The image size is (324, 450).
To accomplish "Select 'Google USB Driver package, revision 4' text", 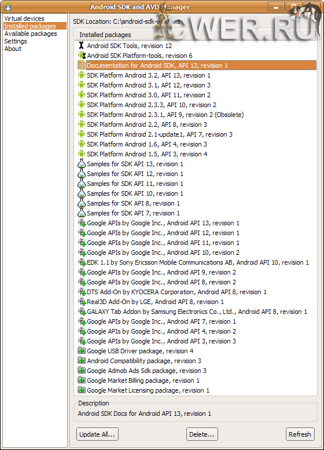I will 140,351.
